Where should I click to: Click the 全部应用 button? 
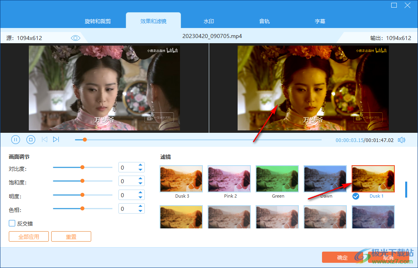[29, 236]
